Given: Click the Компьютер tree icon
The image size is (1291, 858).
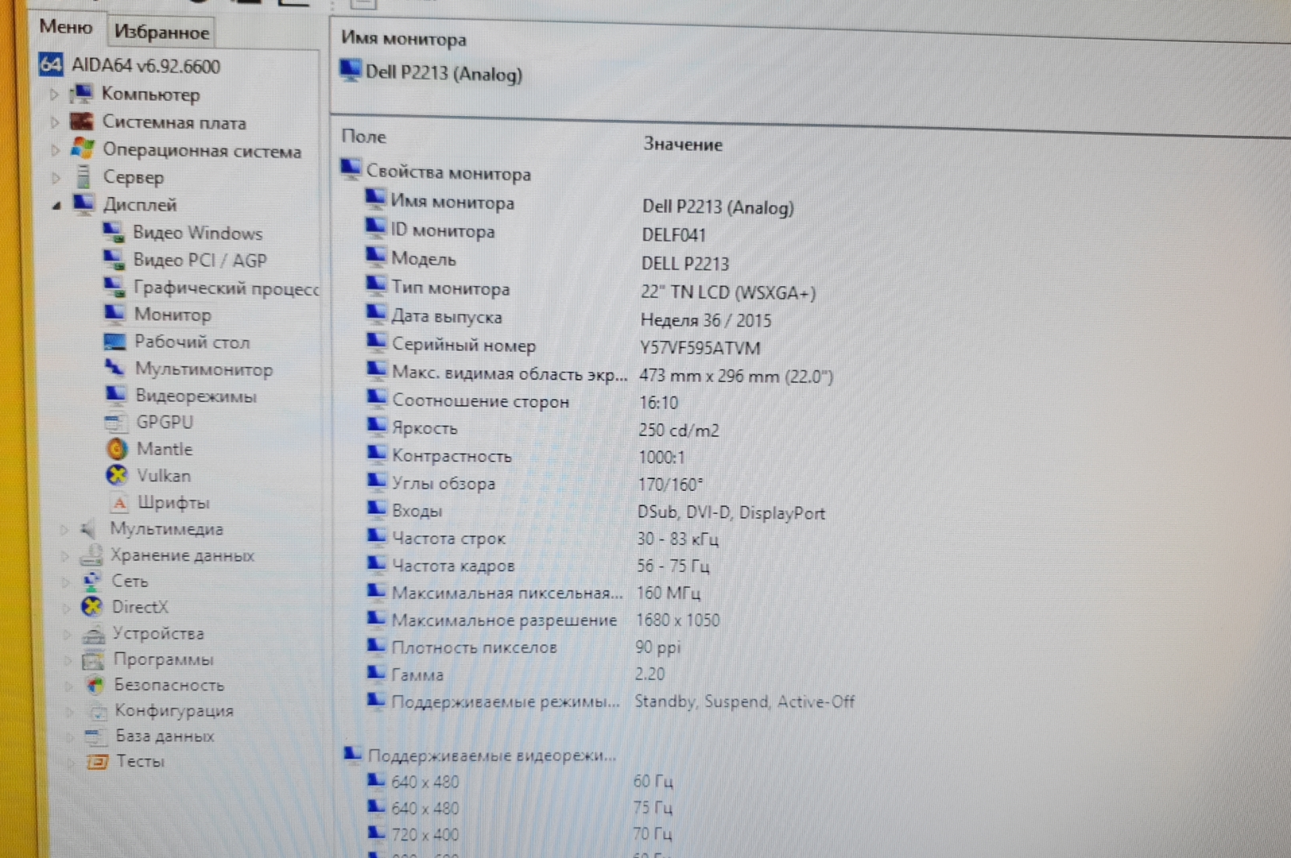Looking at the screenshot, I should tap(81, 94).
